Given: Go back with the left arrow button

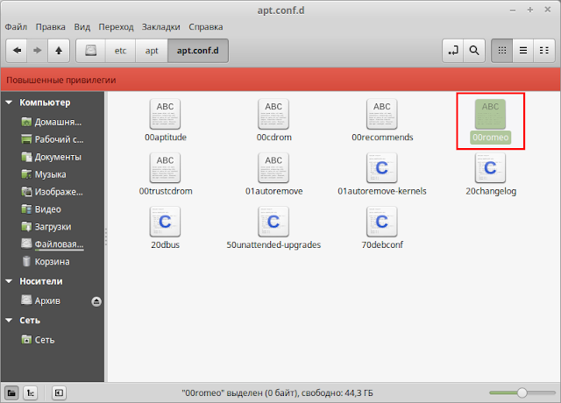Looking at the screenshot, I should (17, 51).
